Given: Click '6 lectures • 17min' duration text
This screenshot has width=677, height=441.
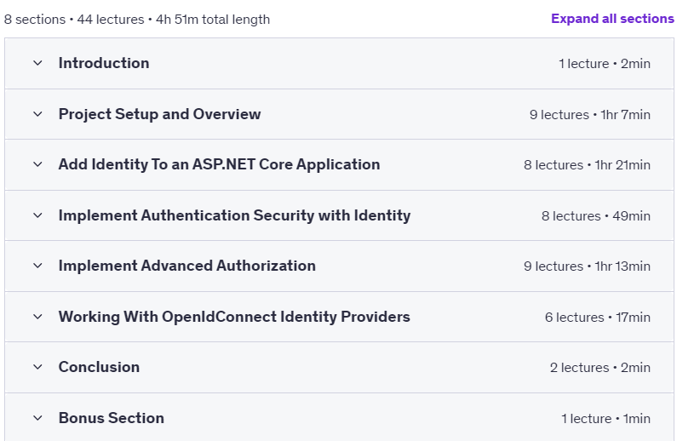Looking at the screenshot, I should pyautogui.click(x=597, y=318).
